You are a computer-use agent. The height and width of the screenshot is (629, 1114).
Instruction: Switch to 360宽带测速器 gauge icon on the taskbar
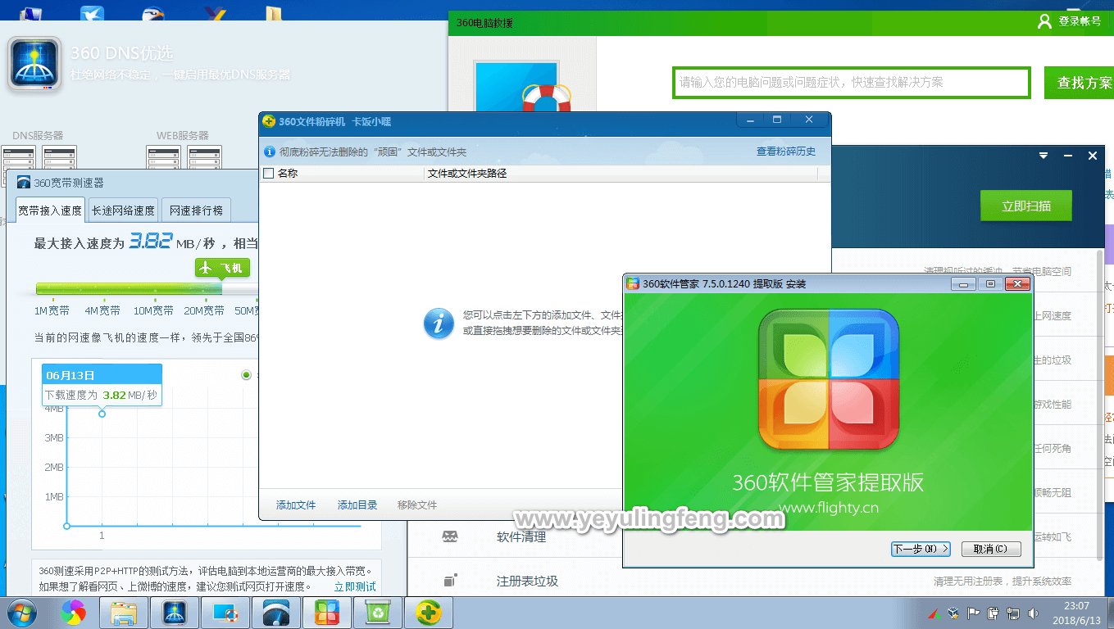click(276, 613)
